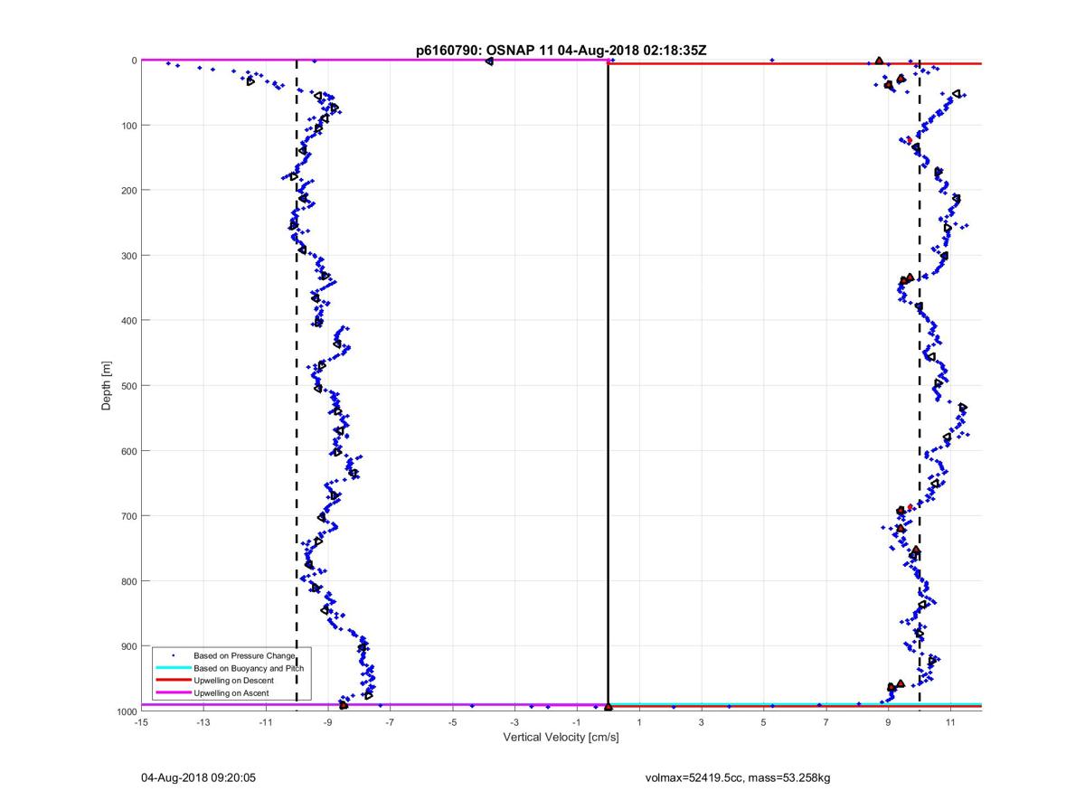
Task: Click the x-axis tick label "5"
Action: 763,723
